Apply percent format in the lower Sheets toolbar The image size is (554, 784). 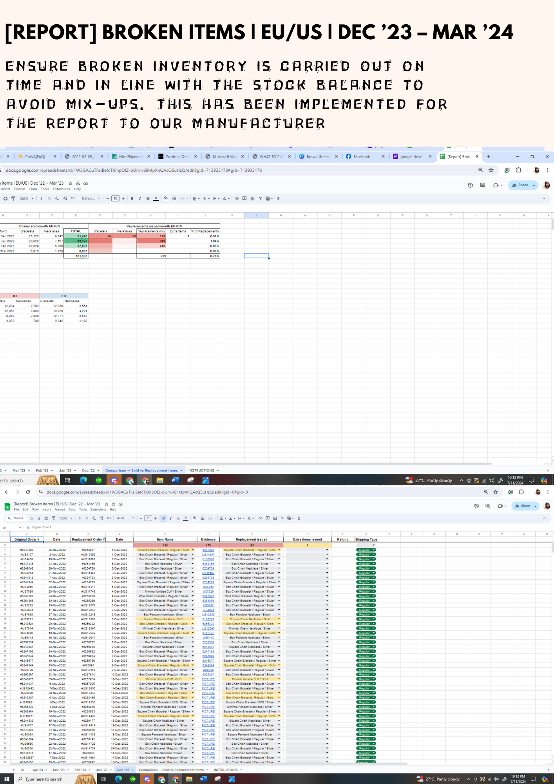(x=87, y=518)
